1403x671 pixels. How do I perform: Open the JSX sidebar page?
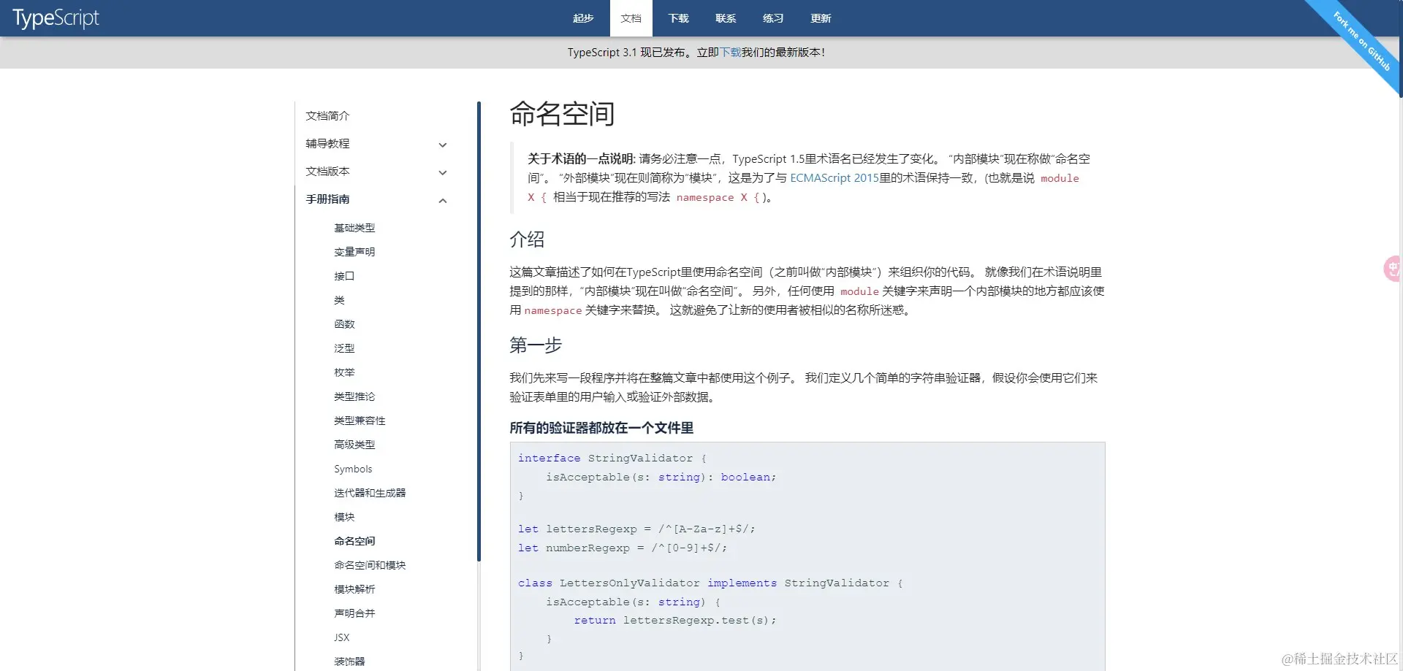342,637
